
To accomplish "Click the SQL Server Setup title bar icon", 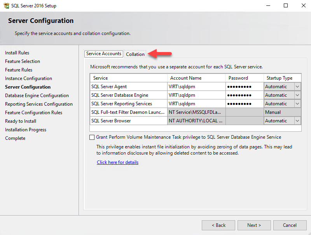I will [6, 5].
